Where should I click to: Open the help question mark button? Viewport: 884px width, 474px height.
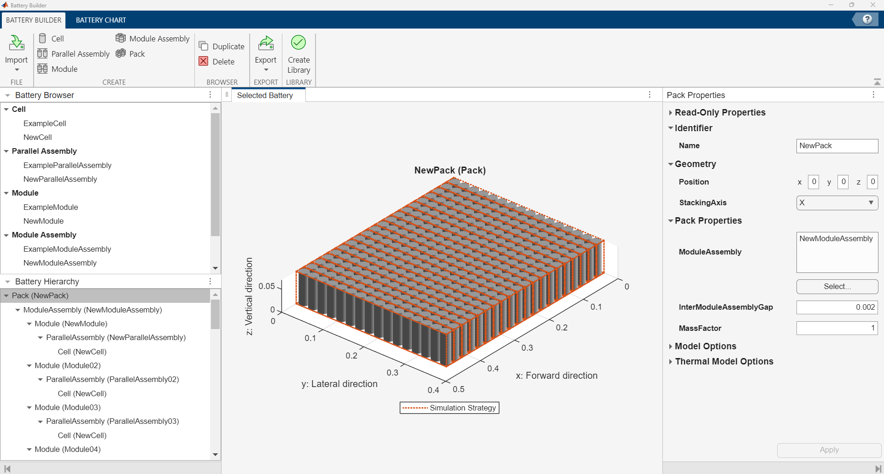(x=867, y=19)
